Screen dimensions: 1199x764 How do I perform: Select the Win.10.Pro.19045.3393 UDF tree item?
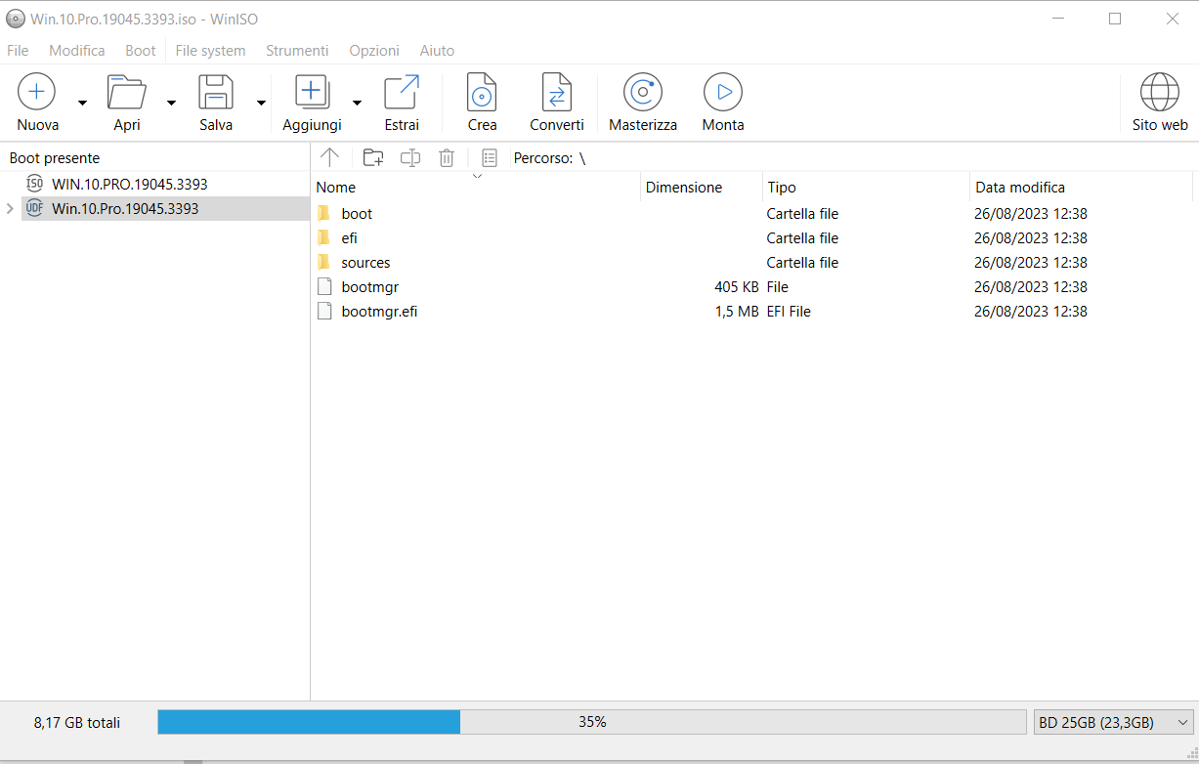point(125,208)
